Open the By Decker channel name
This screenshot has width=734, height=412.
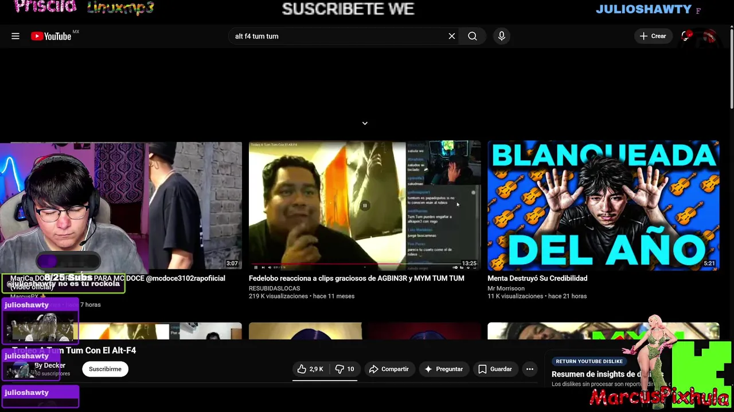pos(50,365)
